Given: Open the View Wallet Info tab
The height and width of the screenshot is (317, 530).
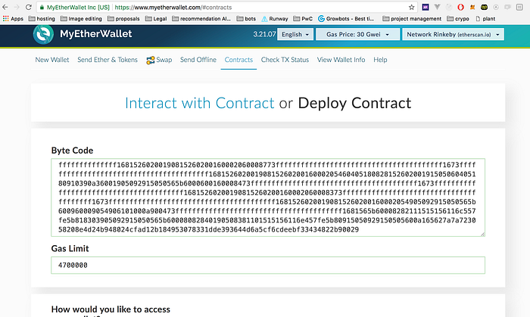Looking at the screenshot, I should click(341, 60).
